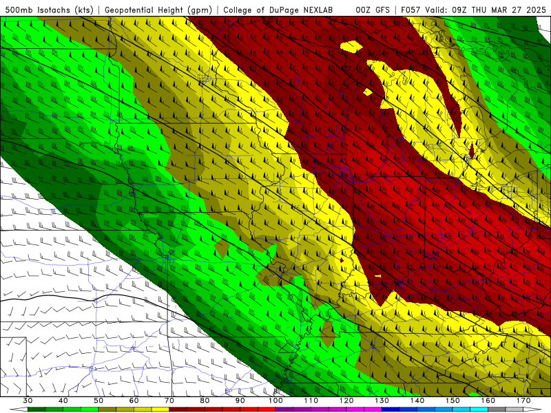Click the '00Z GFS' model run label
Viewport: 551px width, 413px height.
coord(373,10)
